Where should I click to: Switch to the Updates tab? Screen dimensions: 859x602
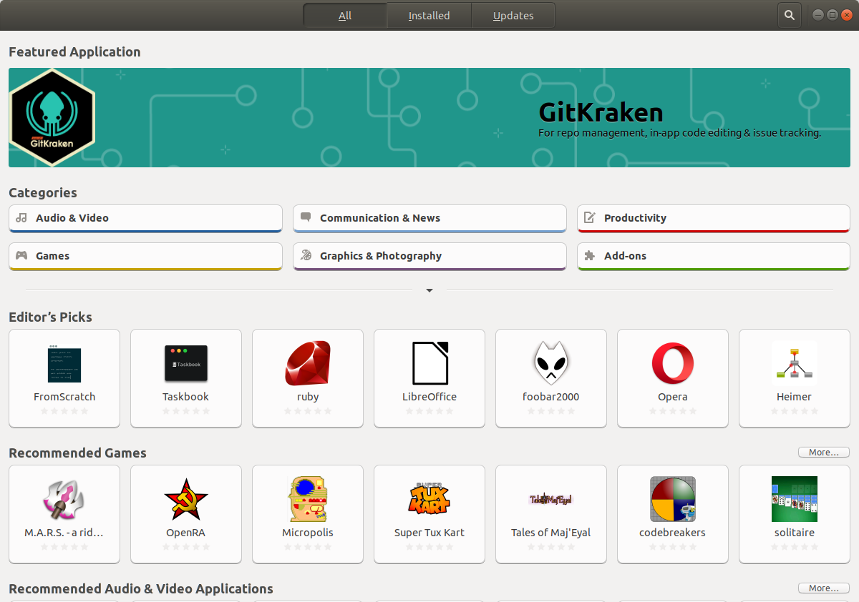pos(513,15)
